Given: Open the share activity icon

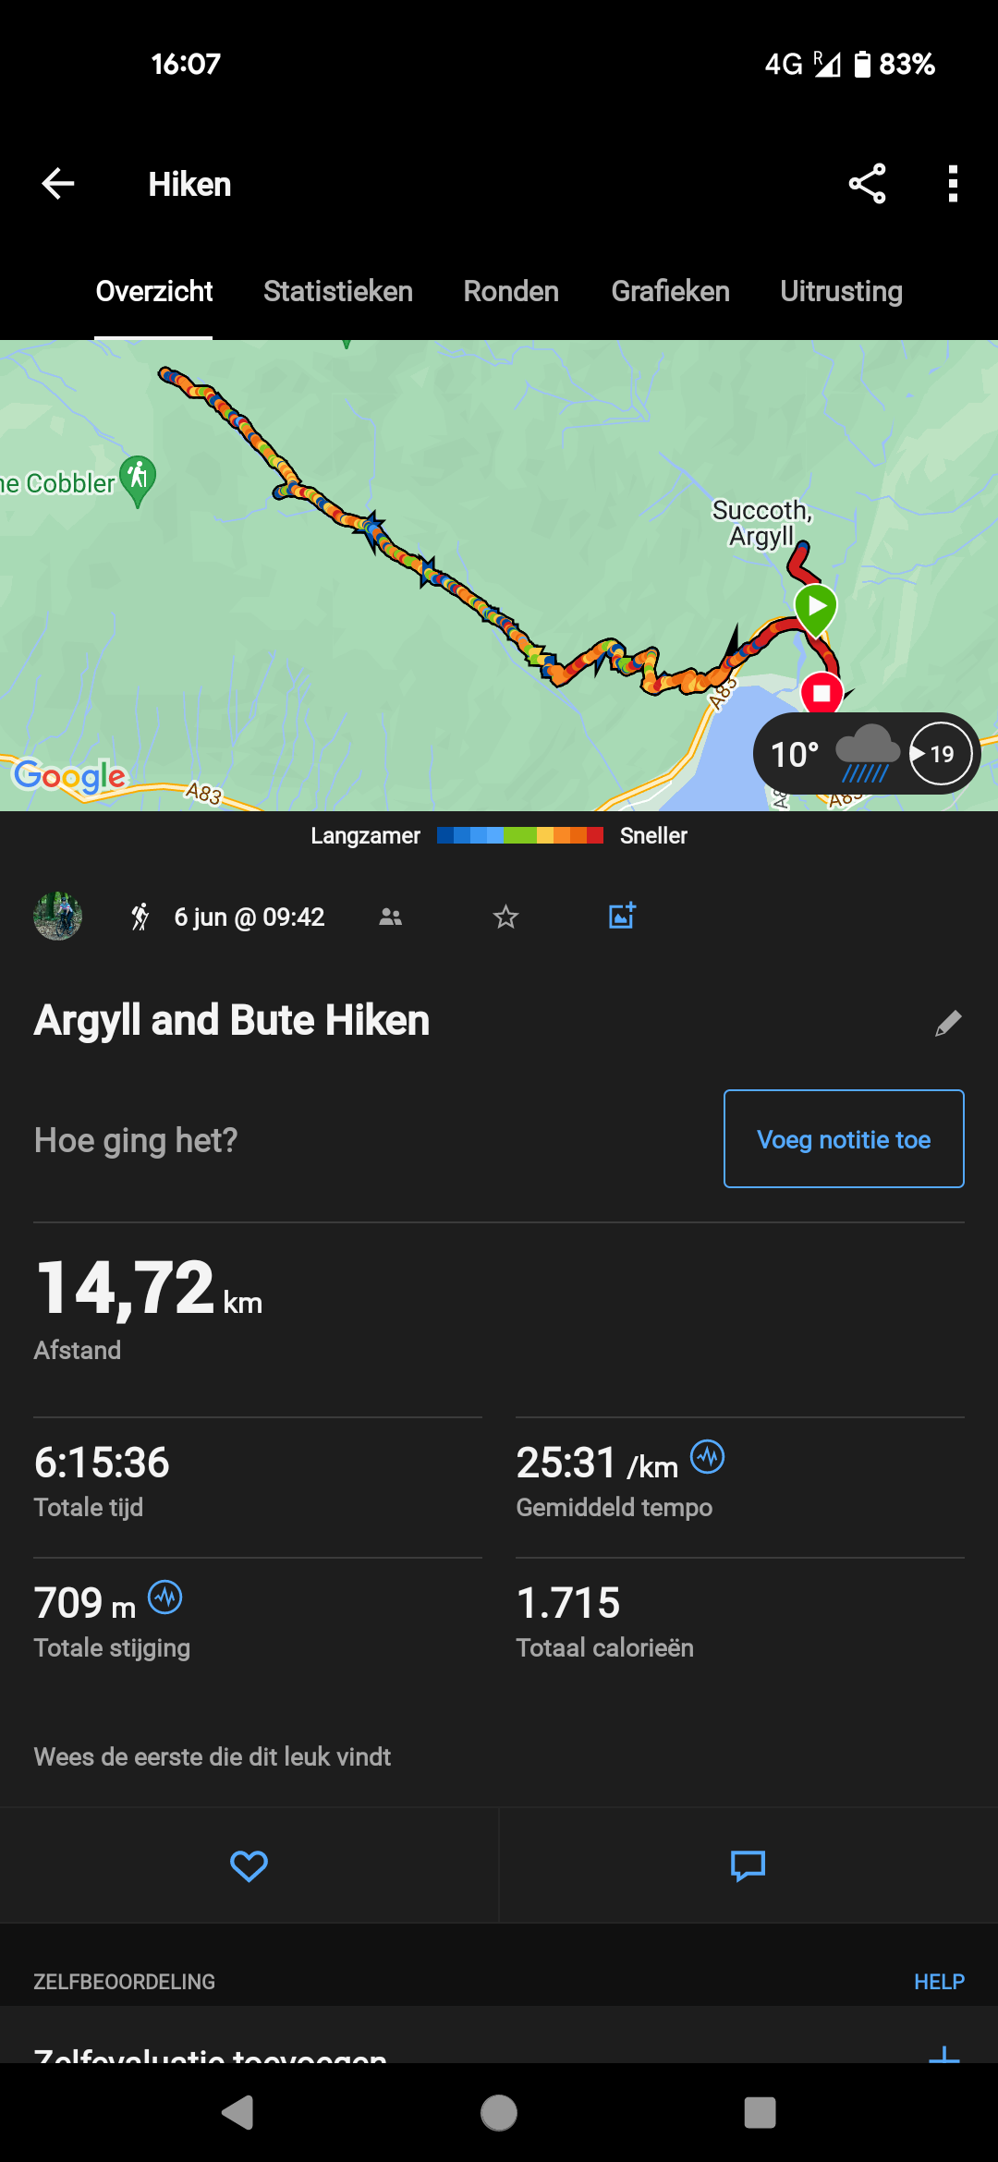Looking at the screenshot, I should [867, 184].
